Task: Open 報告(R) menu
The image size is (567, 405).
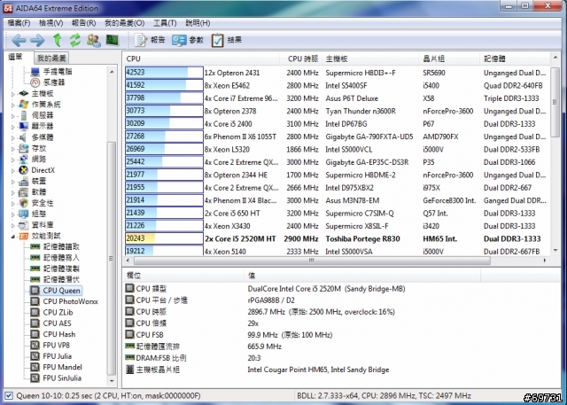Action: (83, 23)
